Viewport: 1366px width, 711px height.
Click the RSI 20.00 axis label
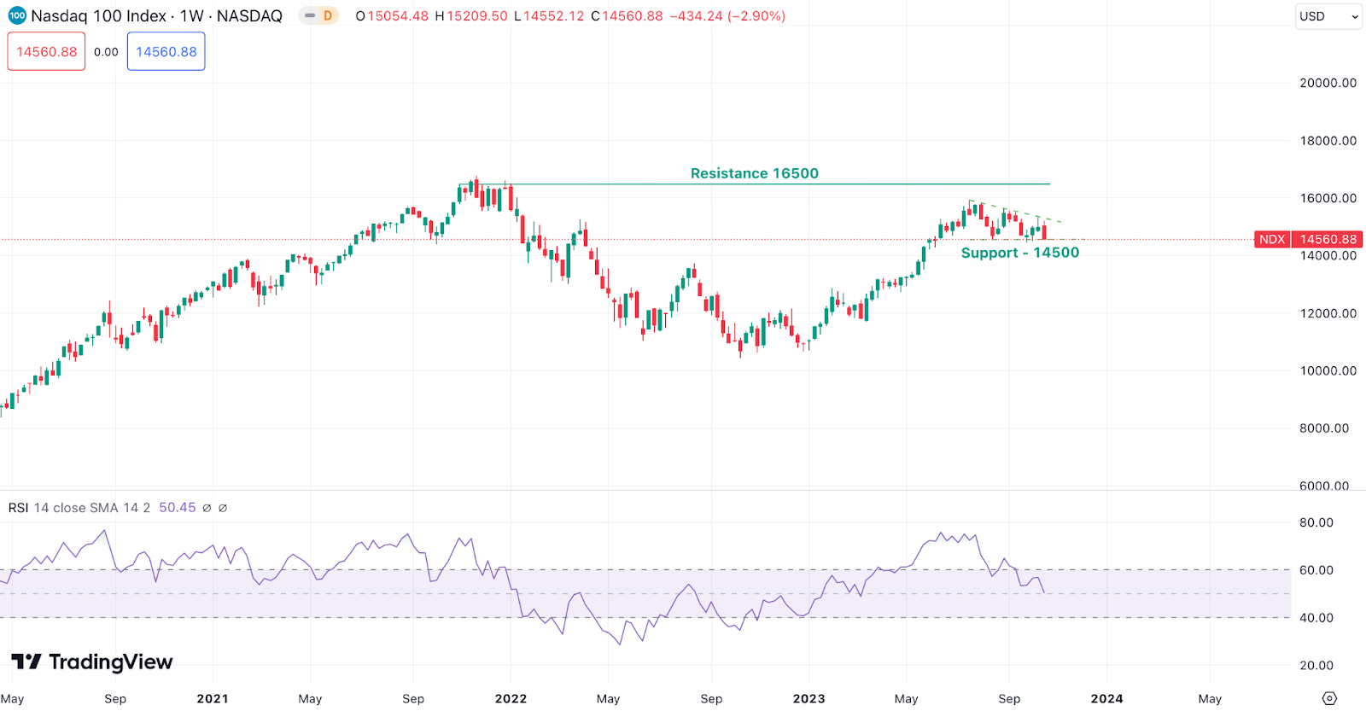tap(1316, 666)
